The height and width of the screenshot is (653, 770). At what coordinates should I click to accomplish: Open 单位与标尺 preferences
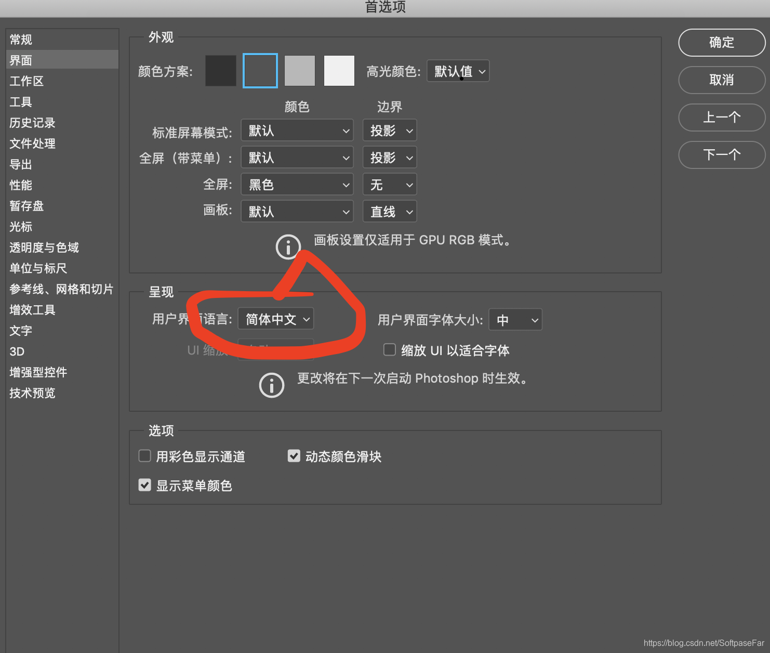(62, 268)
